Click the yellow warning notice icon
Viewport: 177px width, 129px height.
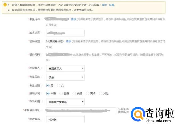pos(5,5)
